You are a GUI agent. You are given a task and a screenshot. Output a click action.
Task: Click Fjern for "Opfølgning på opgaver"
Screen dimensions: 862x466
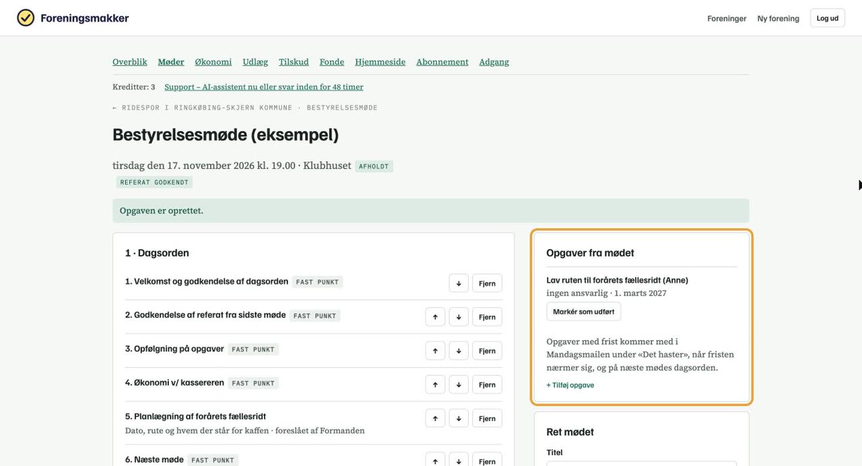(487, 351)
